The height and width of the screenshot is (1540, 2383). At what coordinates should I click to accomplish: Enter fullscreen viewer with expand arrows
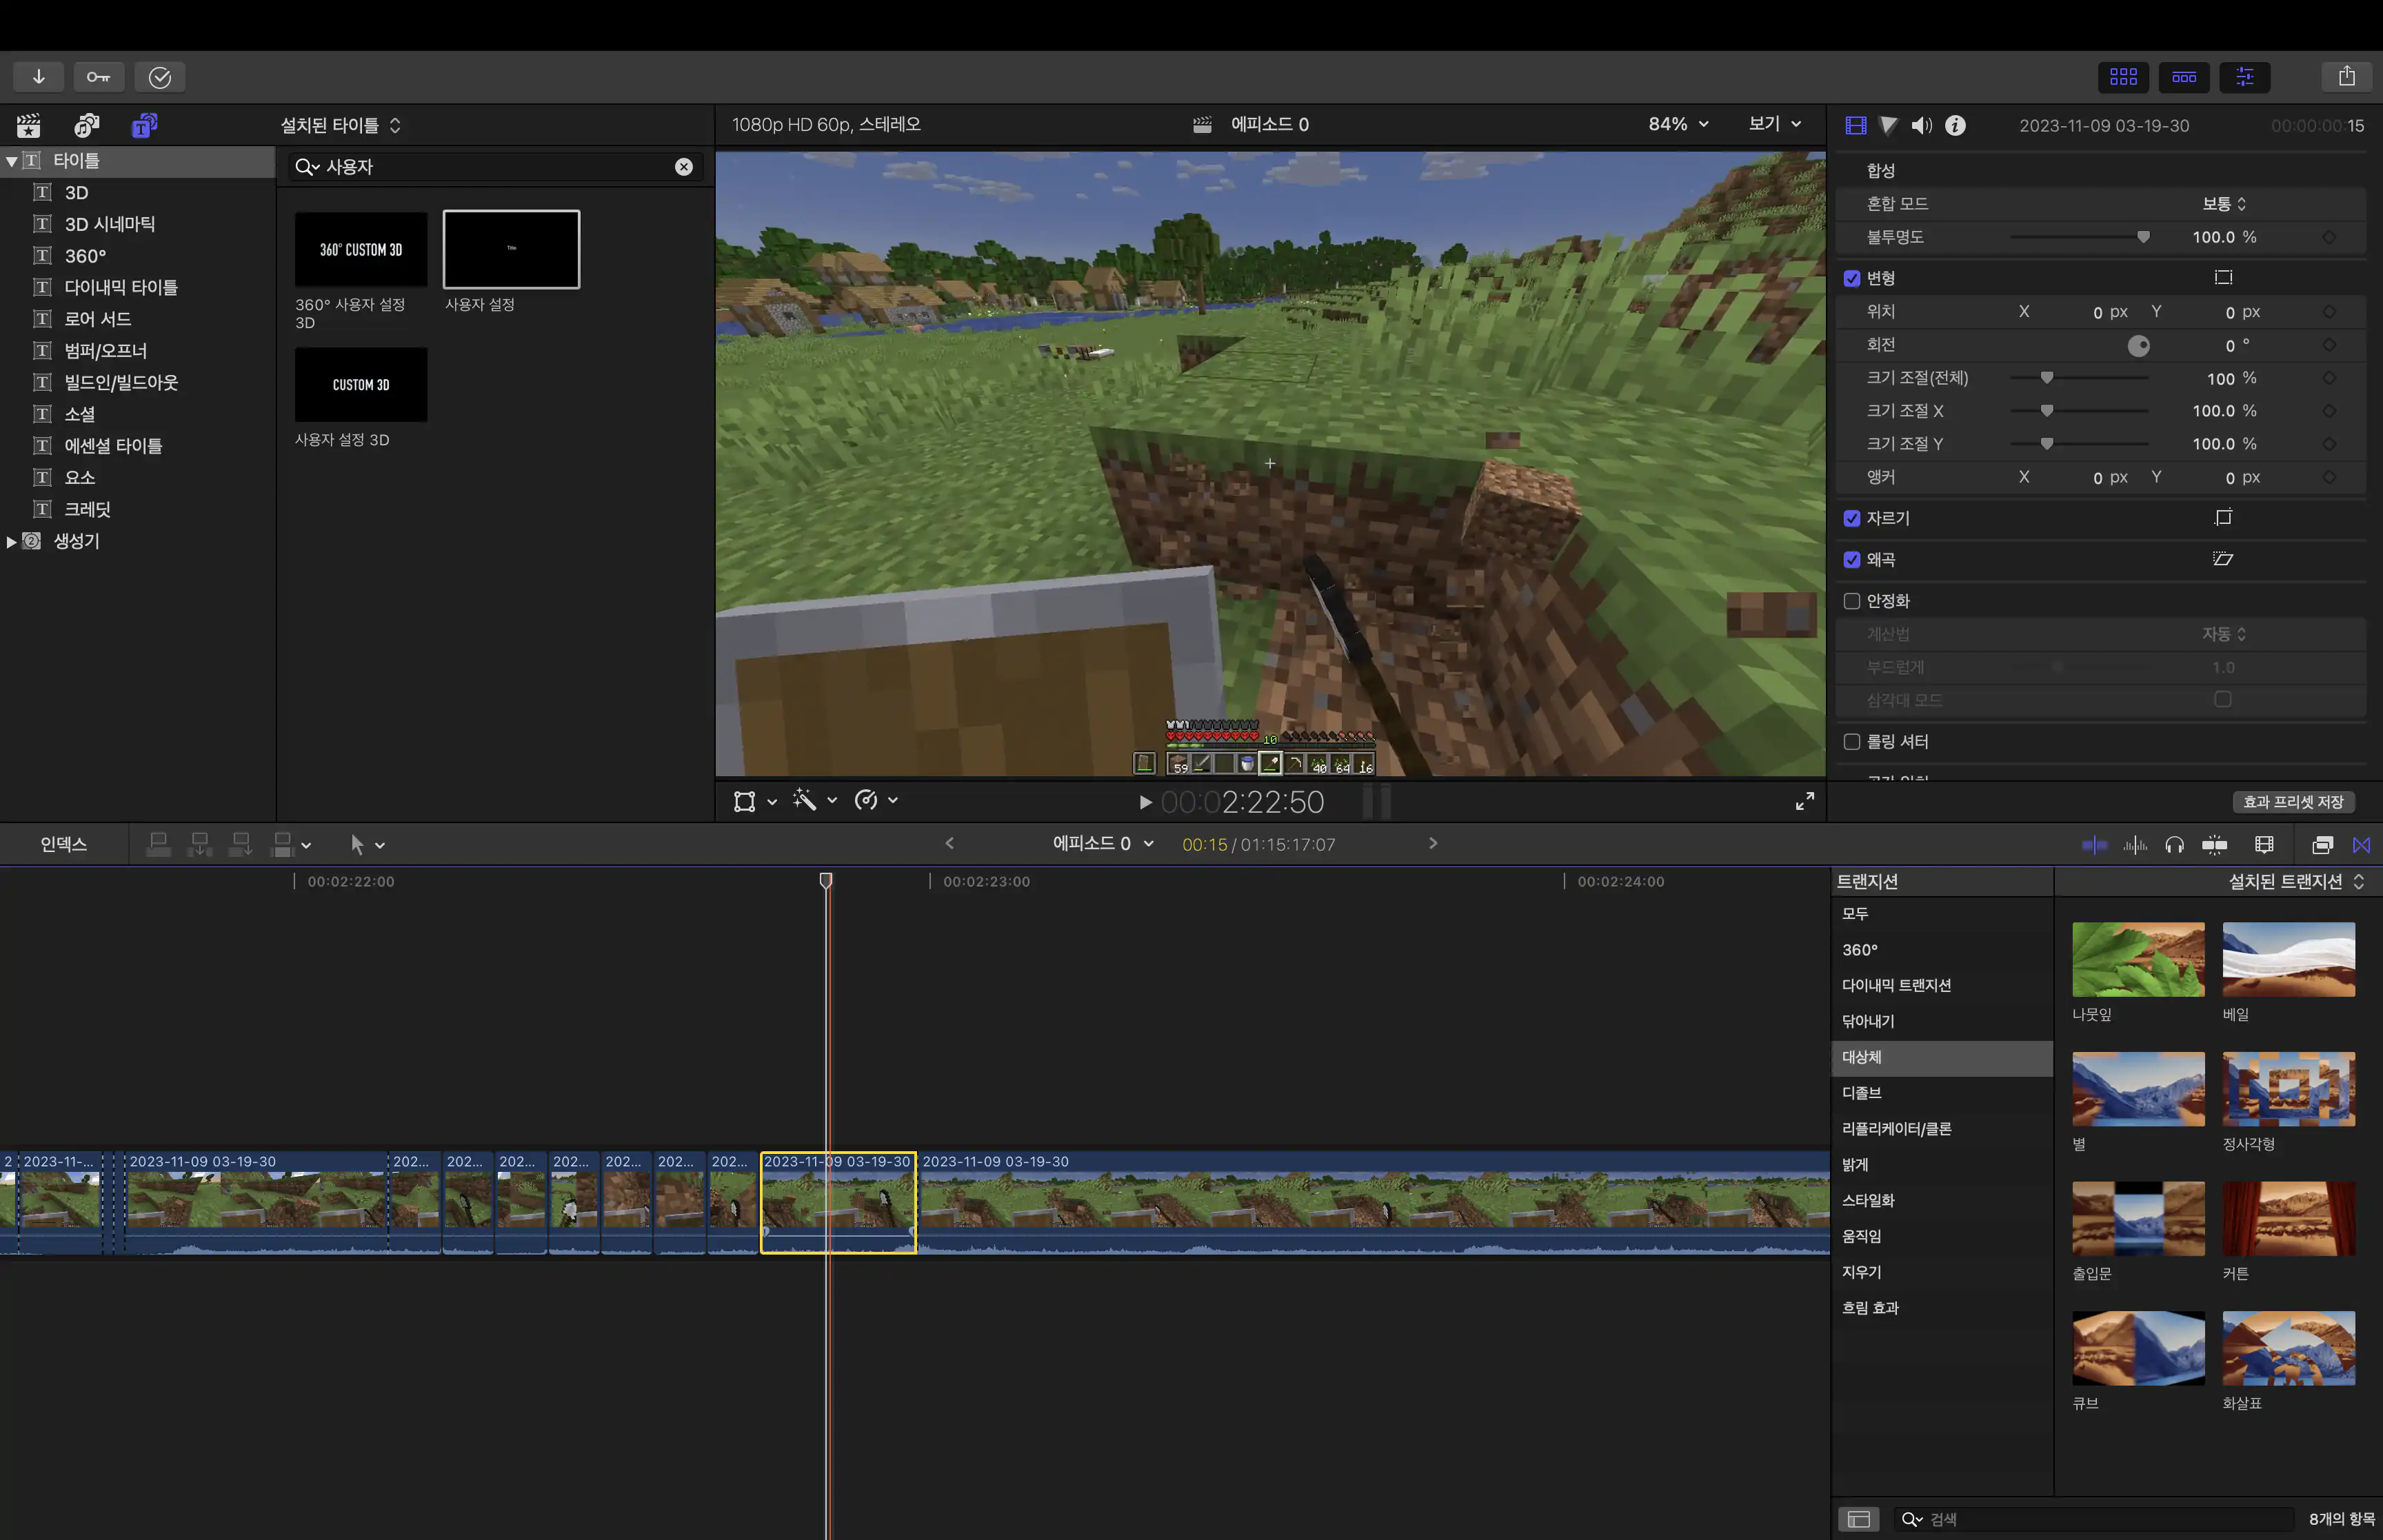click(x=1804, y=801)
